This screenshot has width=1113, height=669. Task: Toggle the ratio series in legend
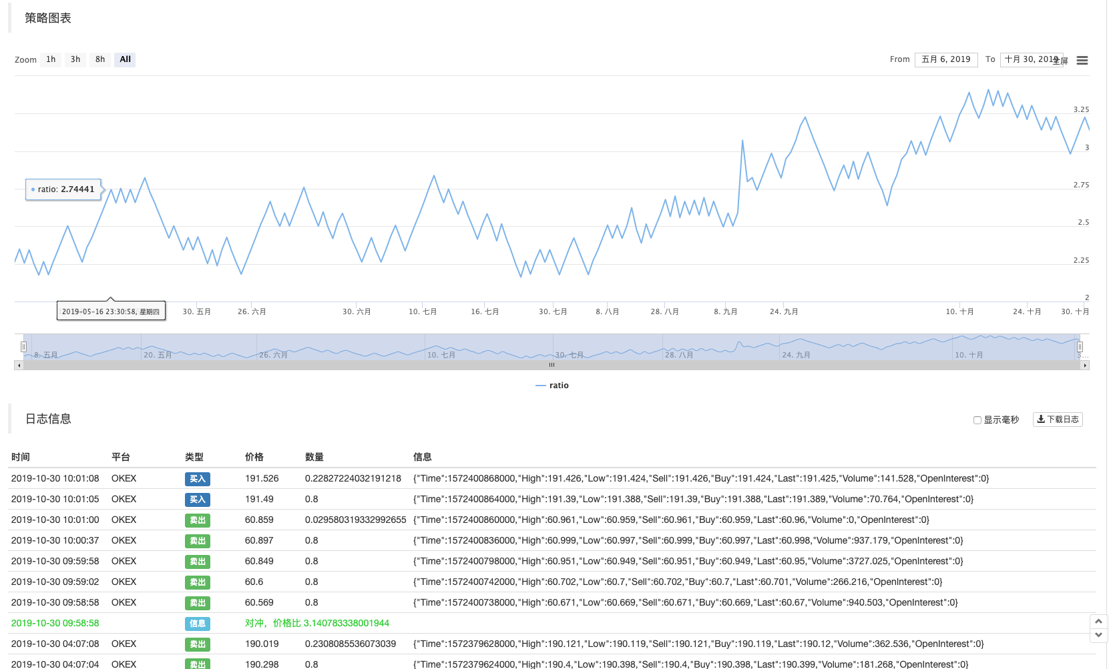tap(552, 386)
